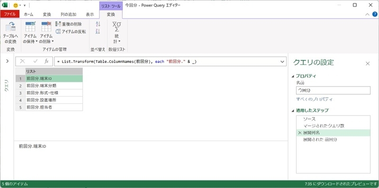
Task: Open the ファイル tab
Action: [x=9, y=14]
